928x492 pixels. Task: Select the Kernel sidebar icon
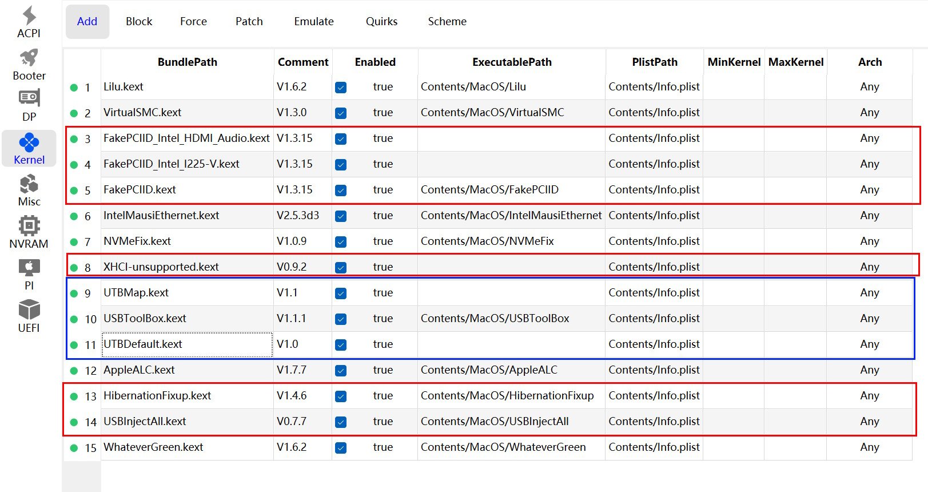click(x=29, y=148)
